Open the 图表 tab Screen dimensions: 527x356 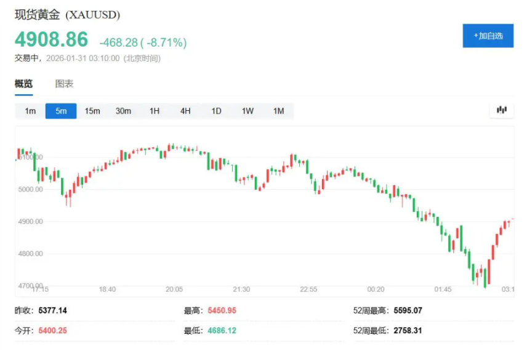(x=64, y=84)
